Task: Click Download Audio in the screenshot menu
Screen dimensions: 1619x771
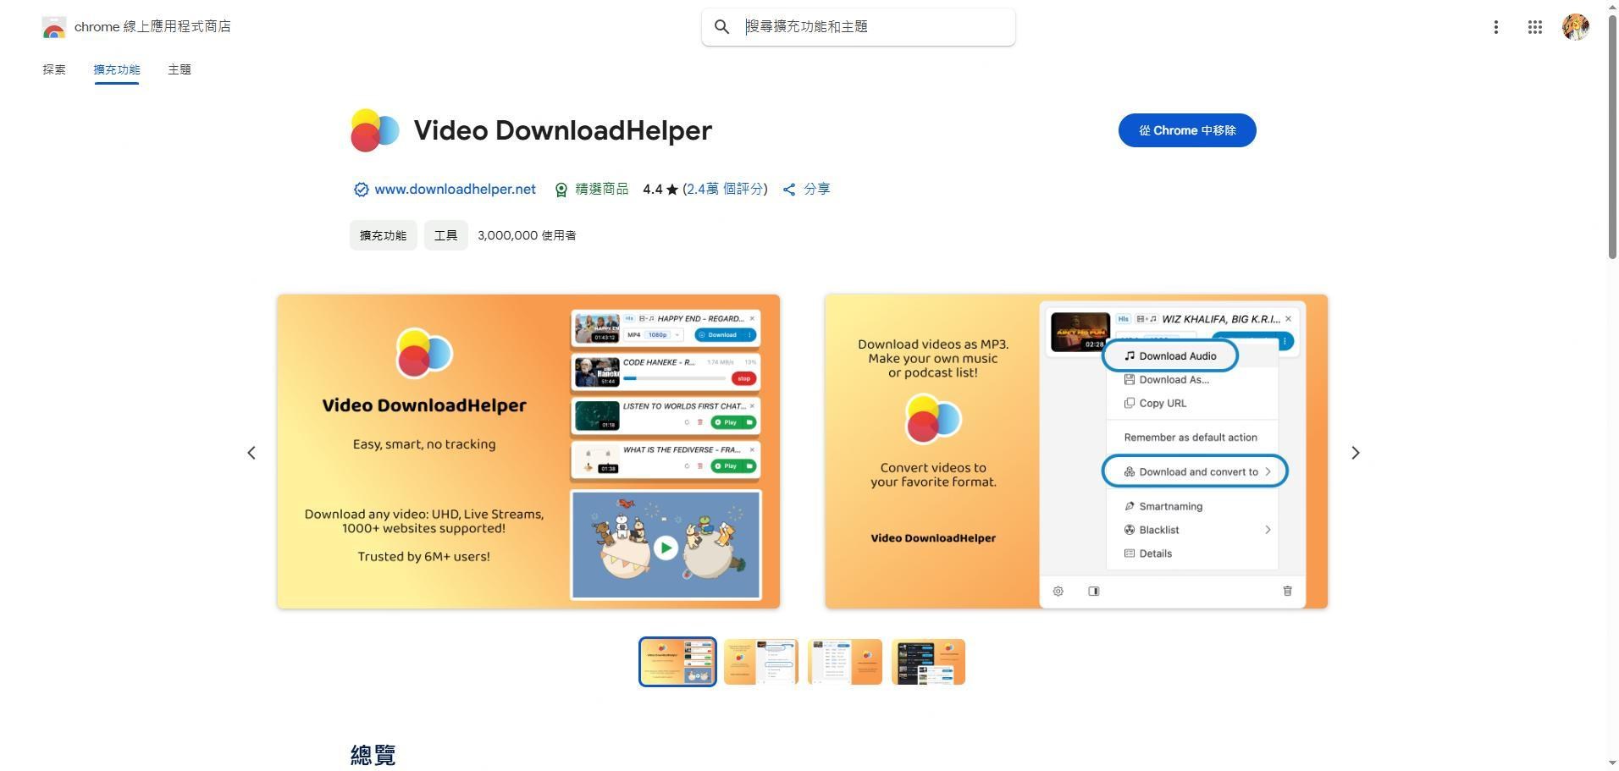Action: click(1169, 356)
